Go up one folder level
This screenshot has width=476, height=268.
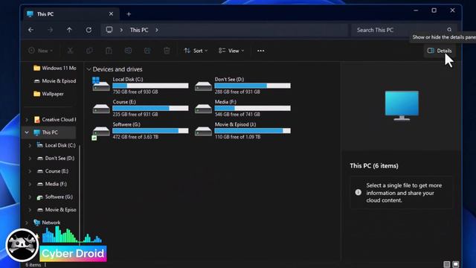click(69, 30)
